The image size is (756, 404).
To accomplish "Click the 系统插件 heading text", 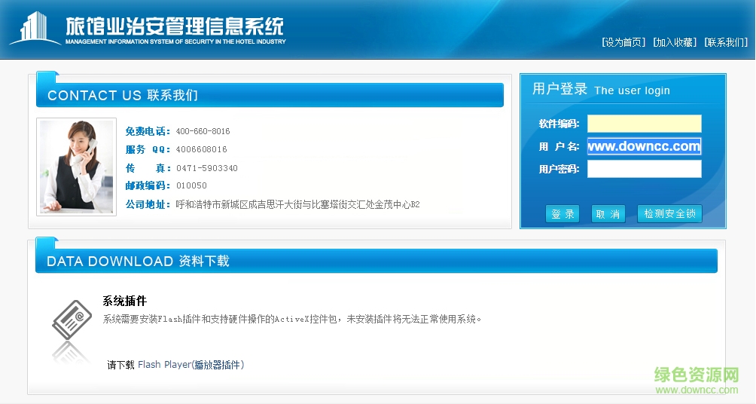I will (x=124, y=301).
